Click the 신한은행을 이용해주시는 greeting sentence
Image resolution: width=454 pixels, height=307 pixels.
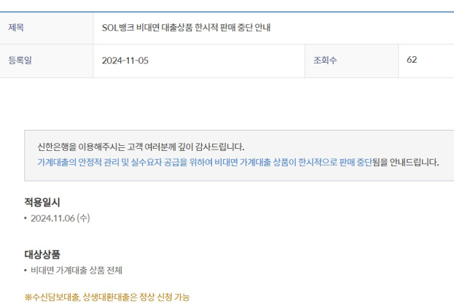(141, 147)
